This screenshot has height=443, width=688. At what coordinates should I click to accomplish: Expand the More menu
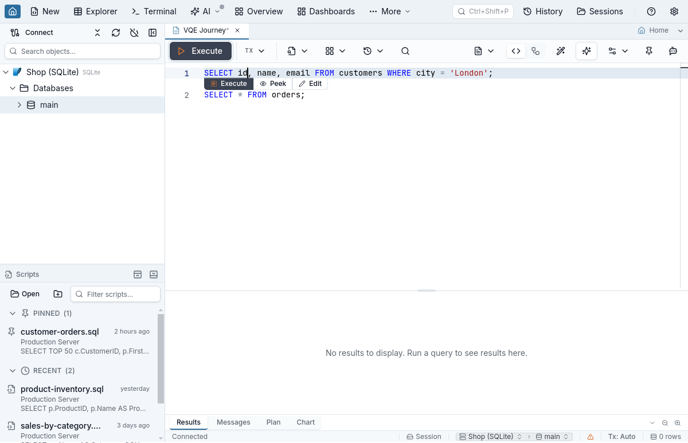390,11
